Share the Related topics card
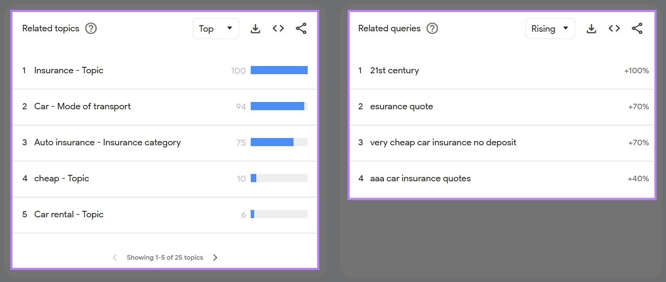The width and height of the screenshot is (666, 282). [x=301, y=29]
